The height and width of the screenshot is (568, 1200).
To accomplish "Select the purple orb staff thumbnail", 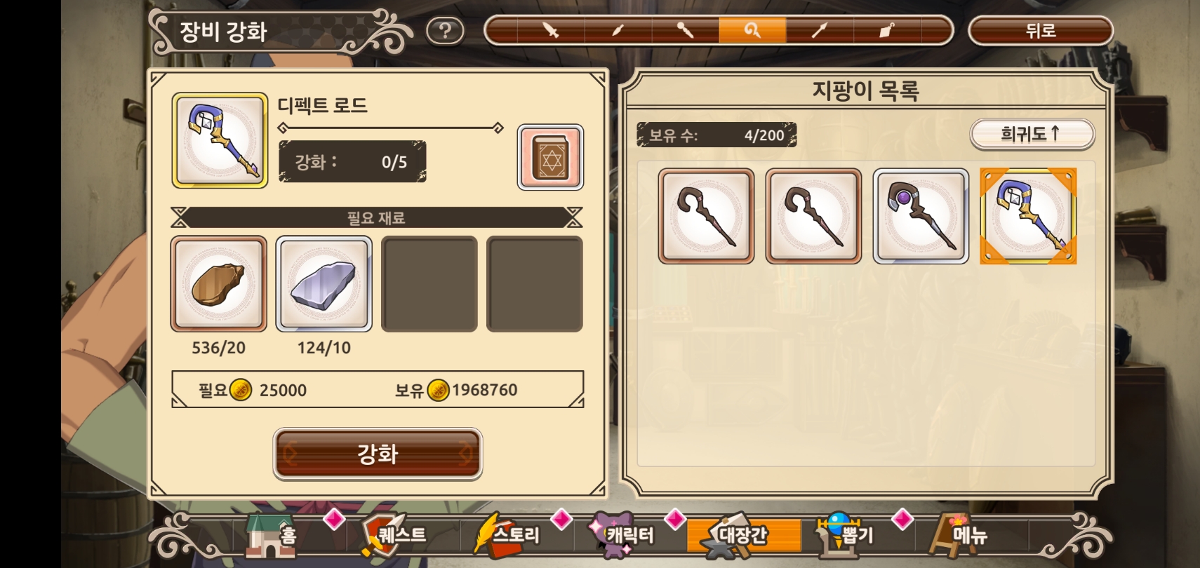I will pos(921,216).
